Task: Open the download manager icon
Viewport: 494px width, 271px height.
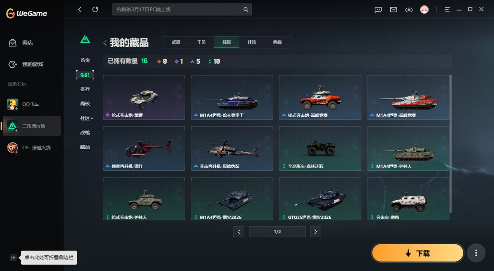Action: click(x=409, y=9)
